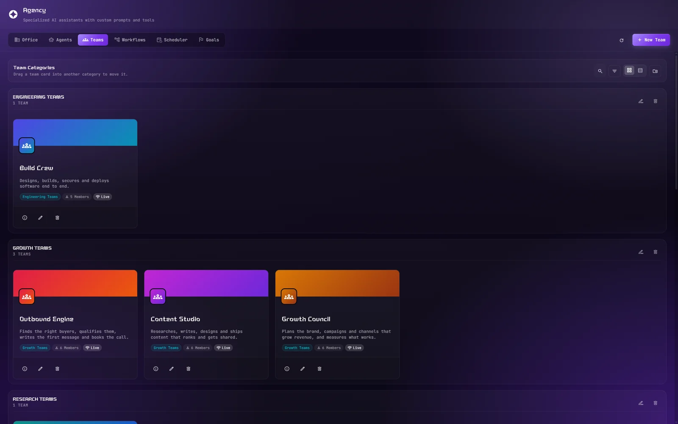
Task: Switch to list view layout
Action: click(640, 70)
